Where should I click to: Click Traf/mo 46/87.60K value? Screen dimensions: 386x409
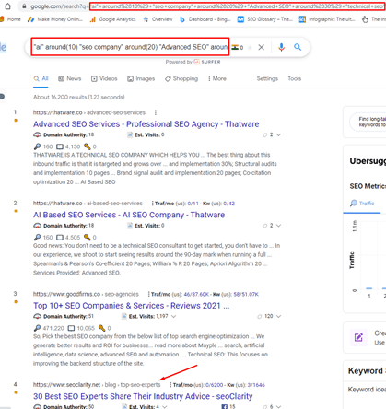pos(196,294)
